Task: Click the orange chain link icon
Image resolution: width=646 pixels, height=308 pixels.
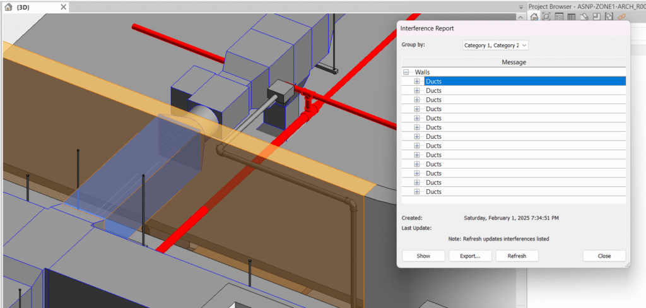Action: [621, 17]
